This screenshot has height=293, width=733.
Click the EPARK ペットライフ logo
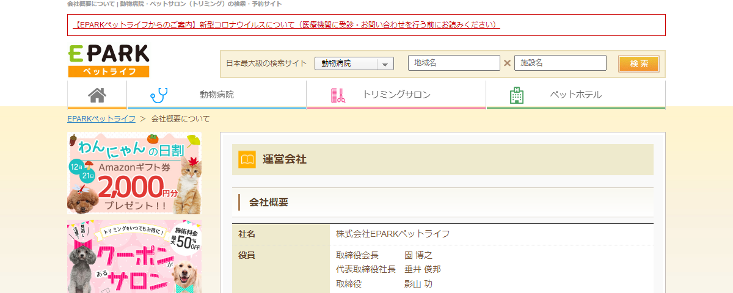[109, 61]
